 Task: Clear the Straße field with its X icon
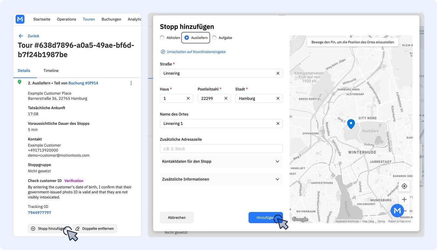coord(278,73)
